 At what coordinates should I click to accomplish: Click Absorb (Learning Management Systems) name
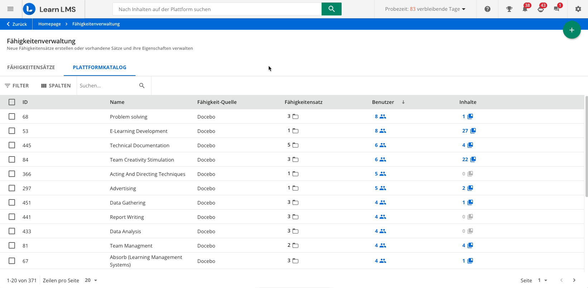click(146, 261)
